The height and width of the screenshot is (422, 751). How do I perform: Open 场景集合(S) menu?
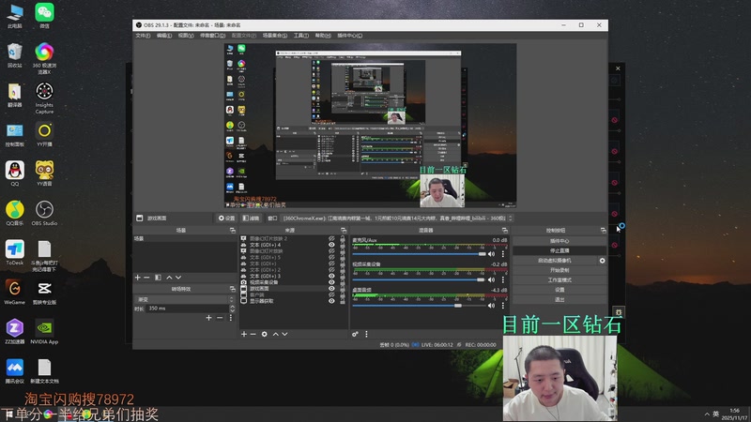click(275, 36)
